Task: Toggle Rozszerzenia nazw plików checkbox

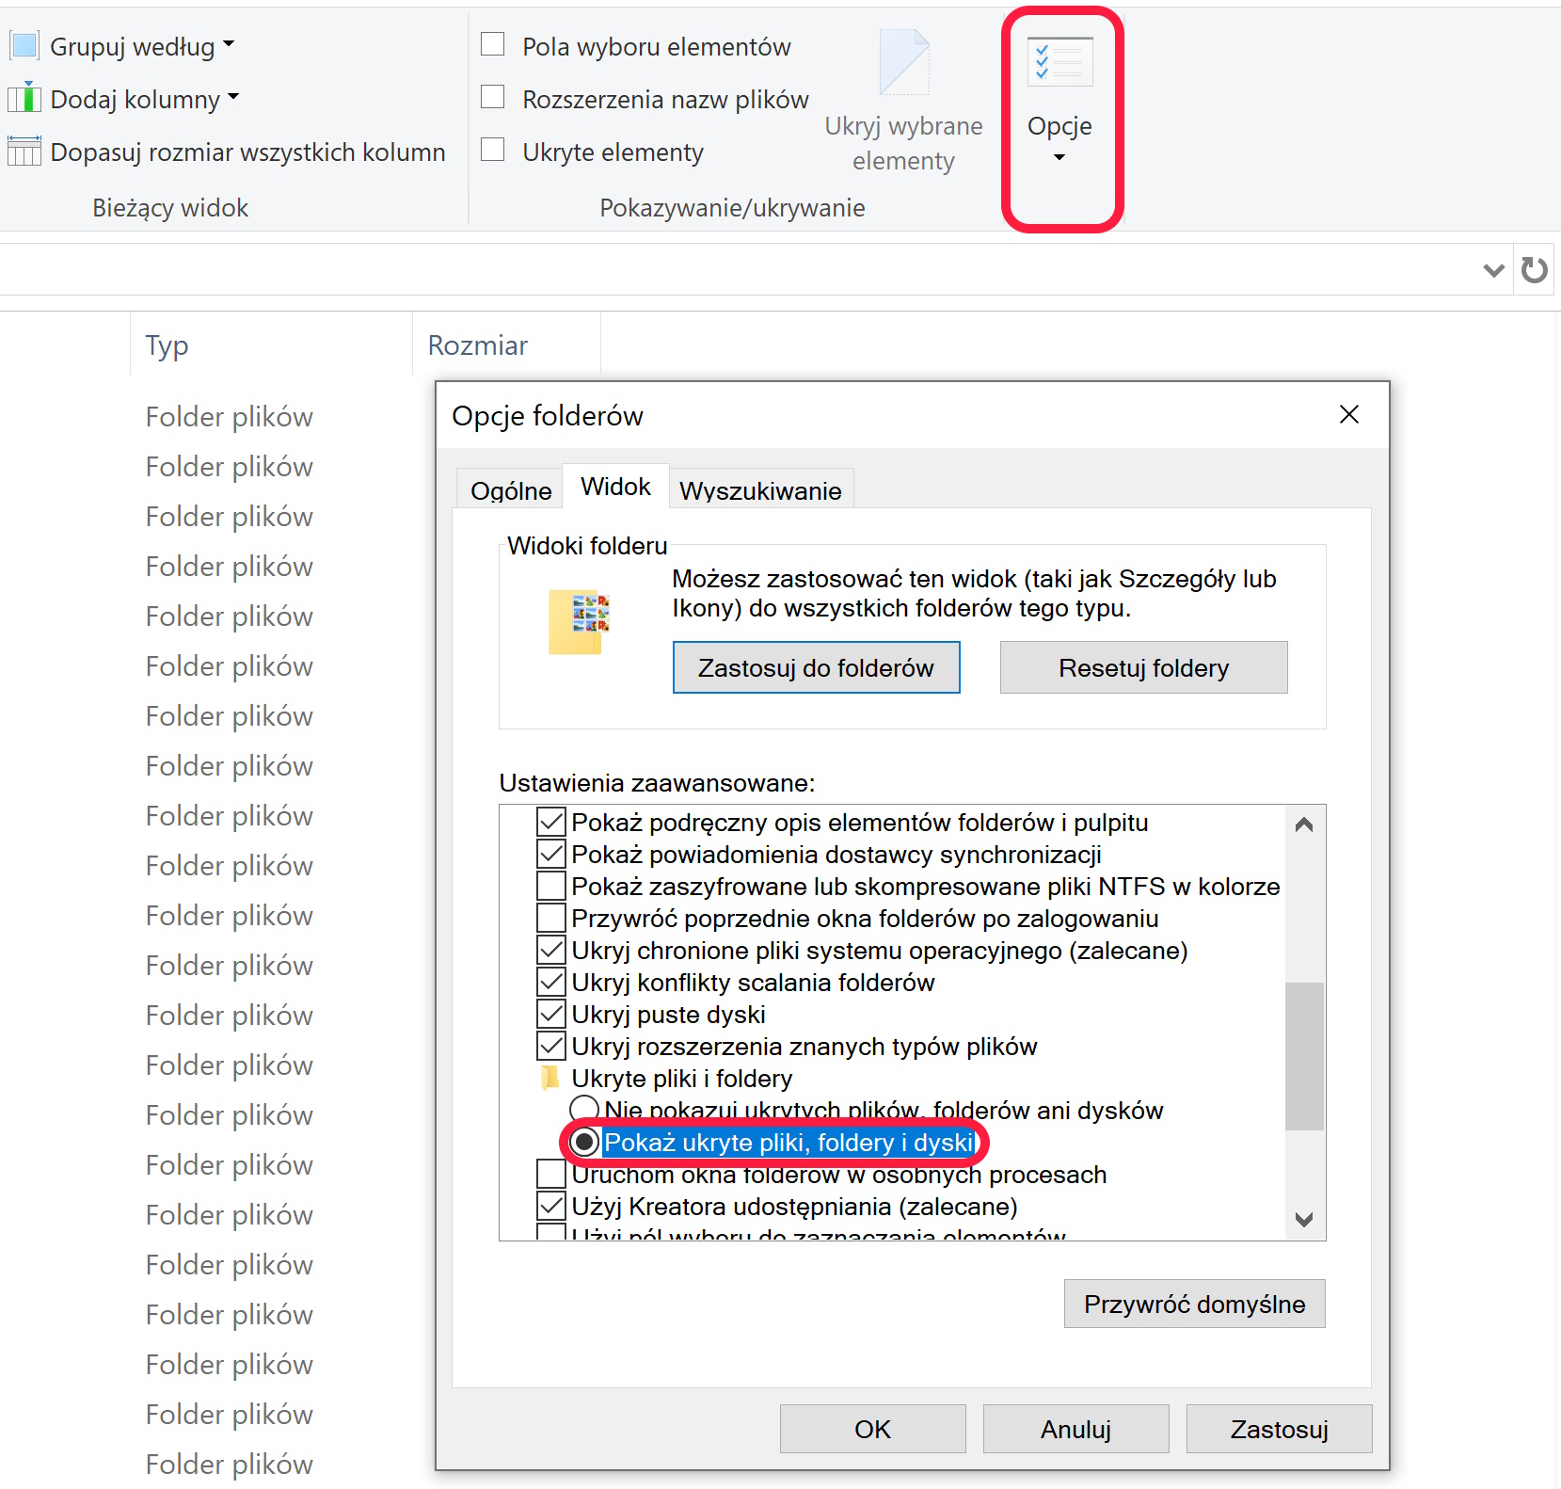Action: pos(493,97)
